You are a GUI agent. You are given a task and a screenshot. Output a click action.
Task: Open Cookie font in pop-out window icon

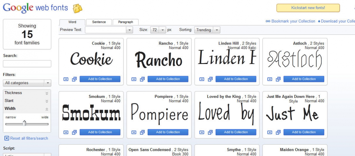(x=74, y=79)
